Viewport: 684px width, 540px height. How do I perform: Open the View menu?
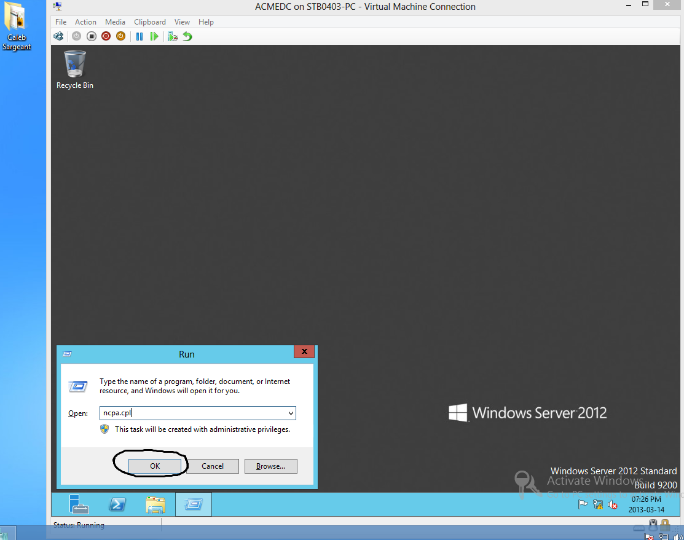click(182, 22)
